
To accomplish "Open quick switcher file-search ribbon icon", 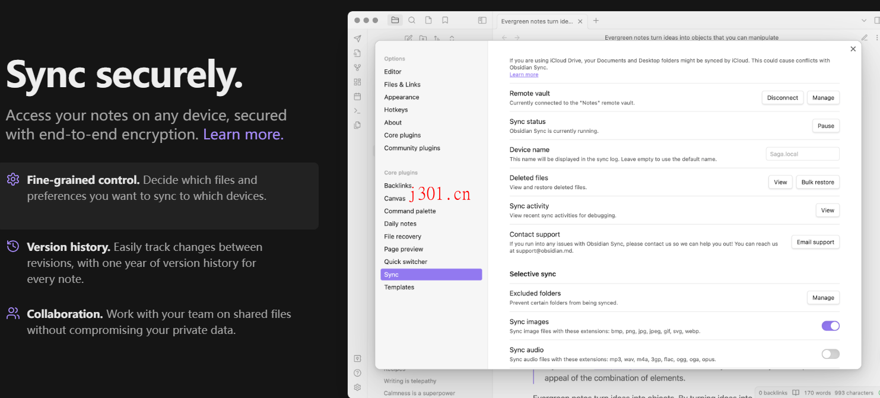I will point(357,53).
